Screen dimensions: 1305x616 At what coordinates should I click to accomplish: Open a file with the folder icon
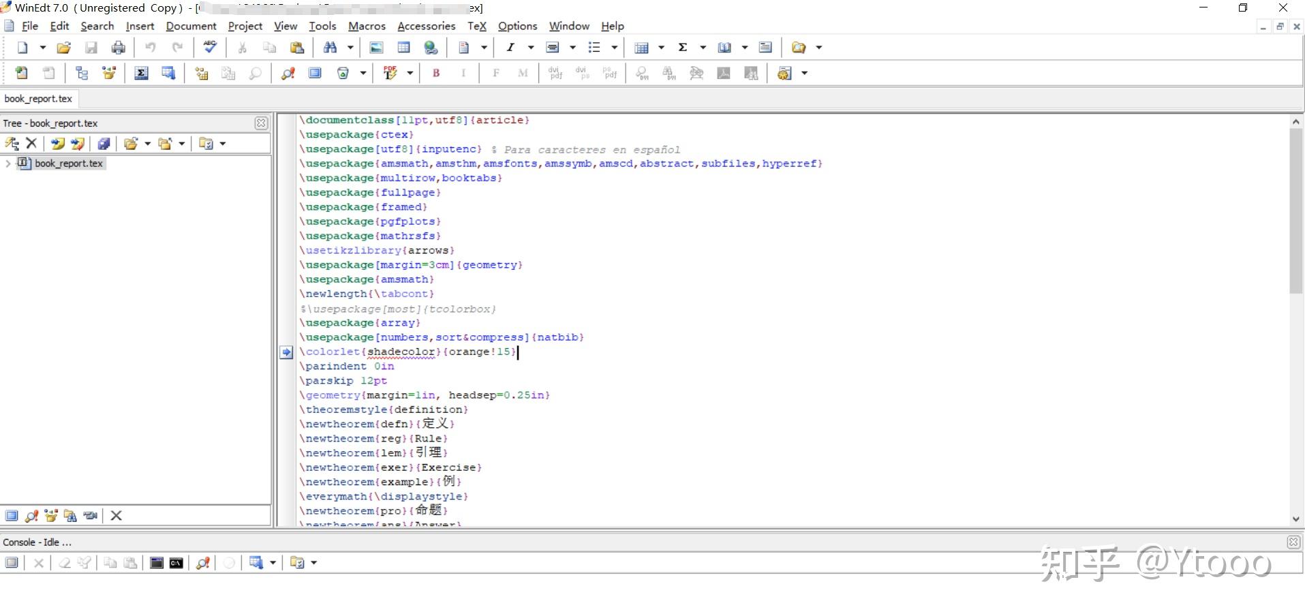coord(63,48)
